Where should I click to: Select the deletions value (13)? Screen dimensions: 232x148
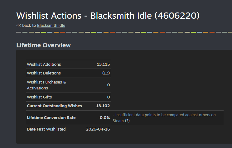(x=106, y=73)
